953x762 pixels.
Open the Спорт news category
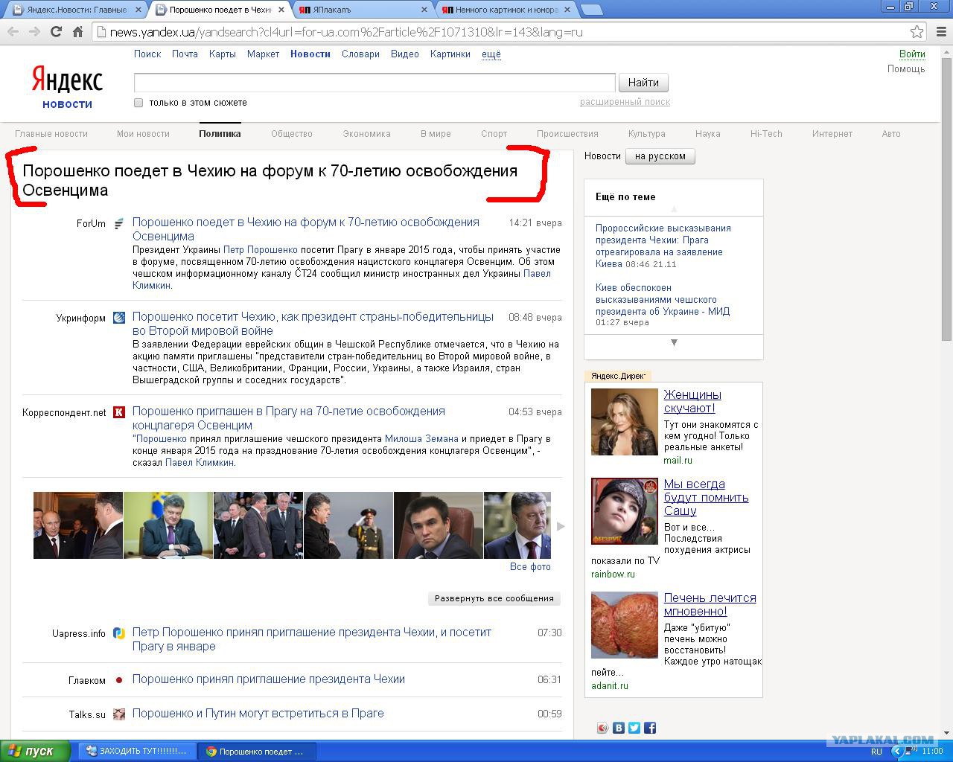pos(494,134)
